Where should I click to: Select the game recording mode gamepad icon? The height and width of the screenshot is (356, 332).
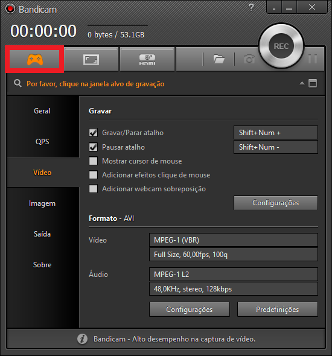35,60
